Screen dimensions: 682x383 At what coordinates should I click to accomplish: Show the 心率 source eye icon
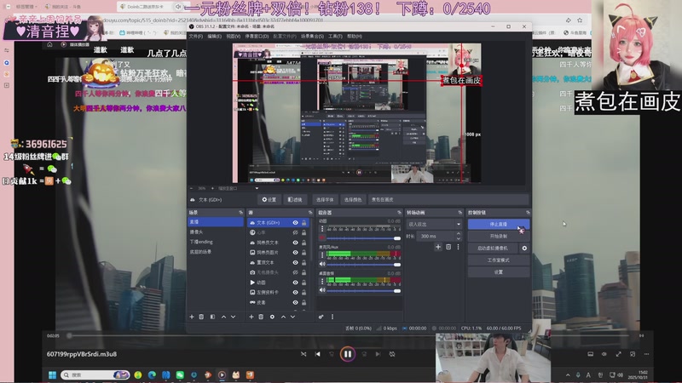(295, 232)
